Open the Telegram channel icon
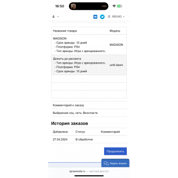Screen dimensions: 178x178 click(x=102, y=17)
